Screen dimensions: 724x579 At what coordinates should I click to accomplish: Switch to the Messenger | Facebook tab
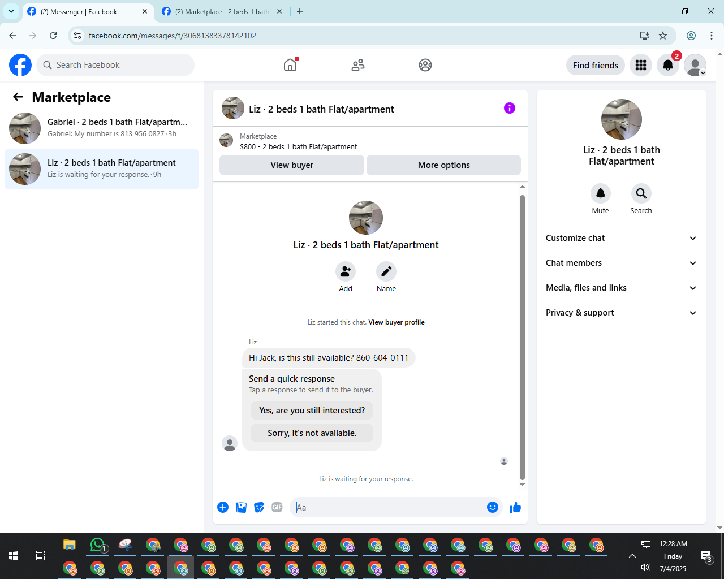88,11
